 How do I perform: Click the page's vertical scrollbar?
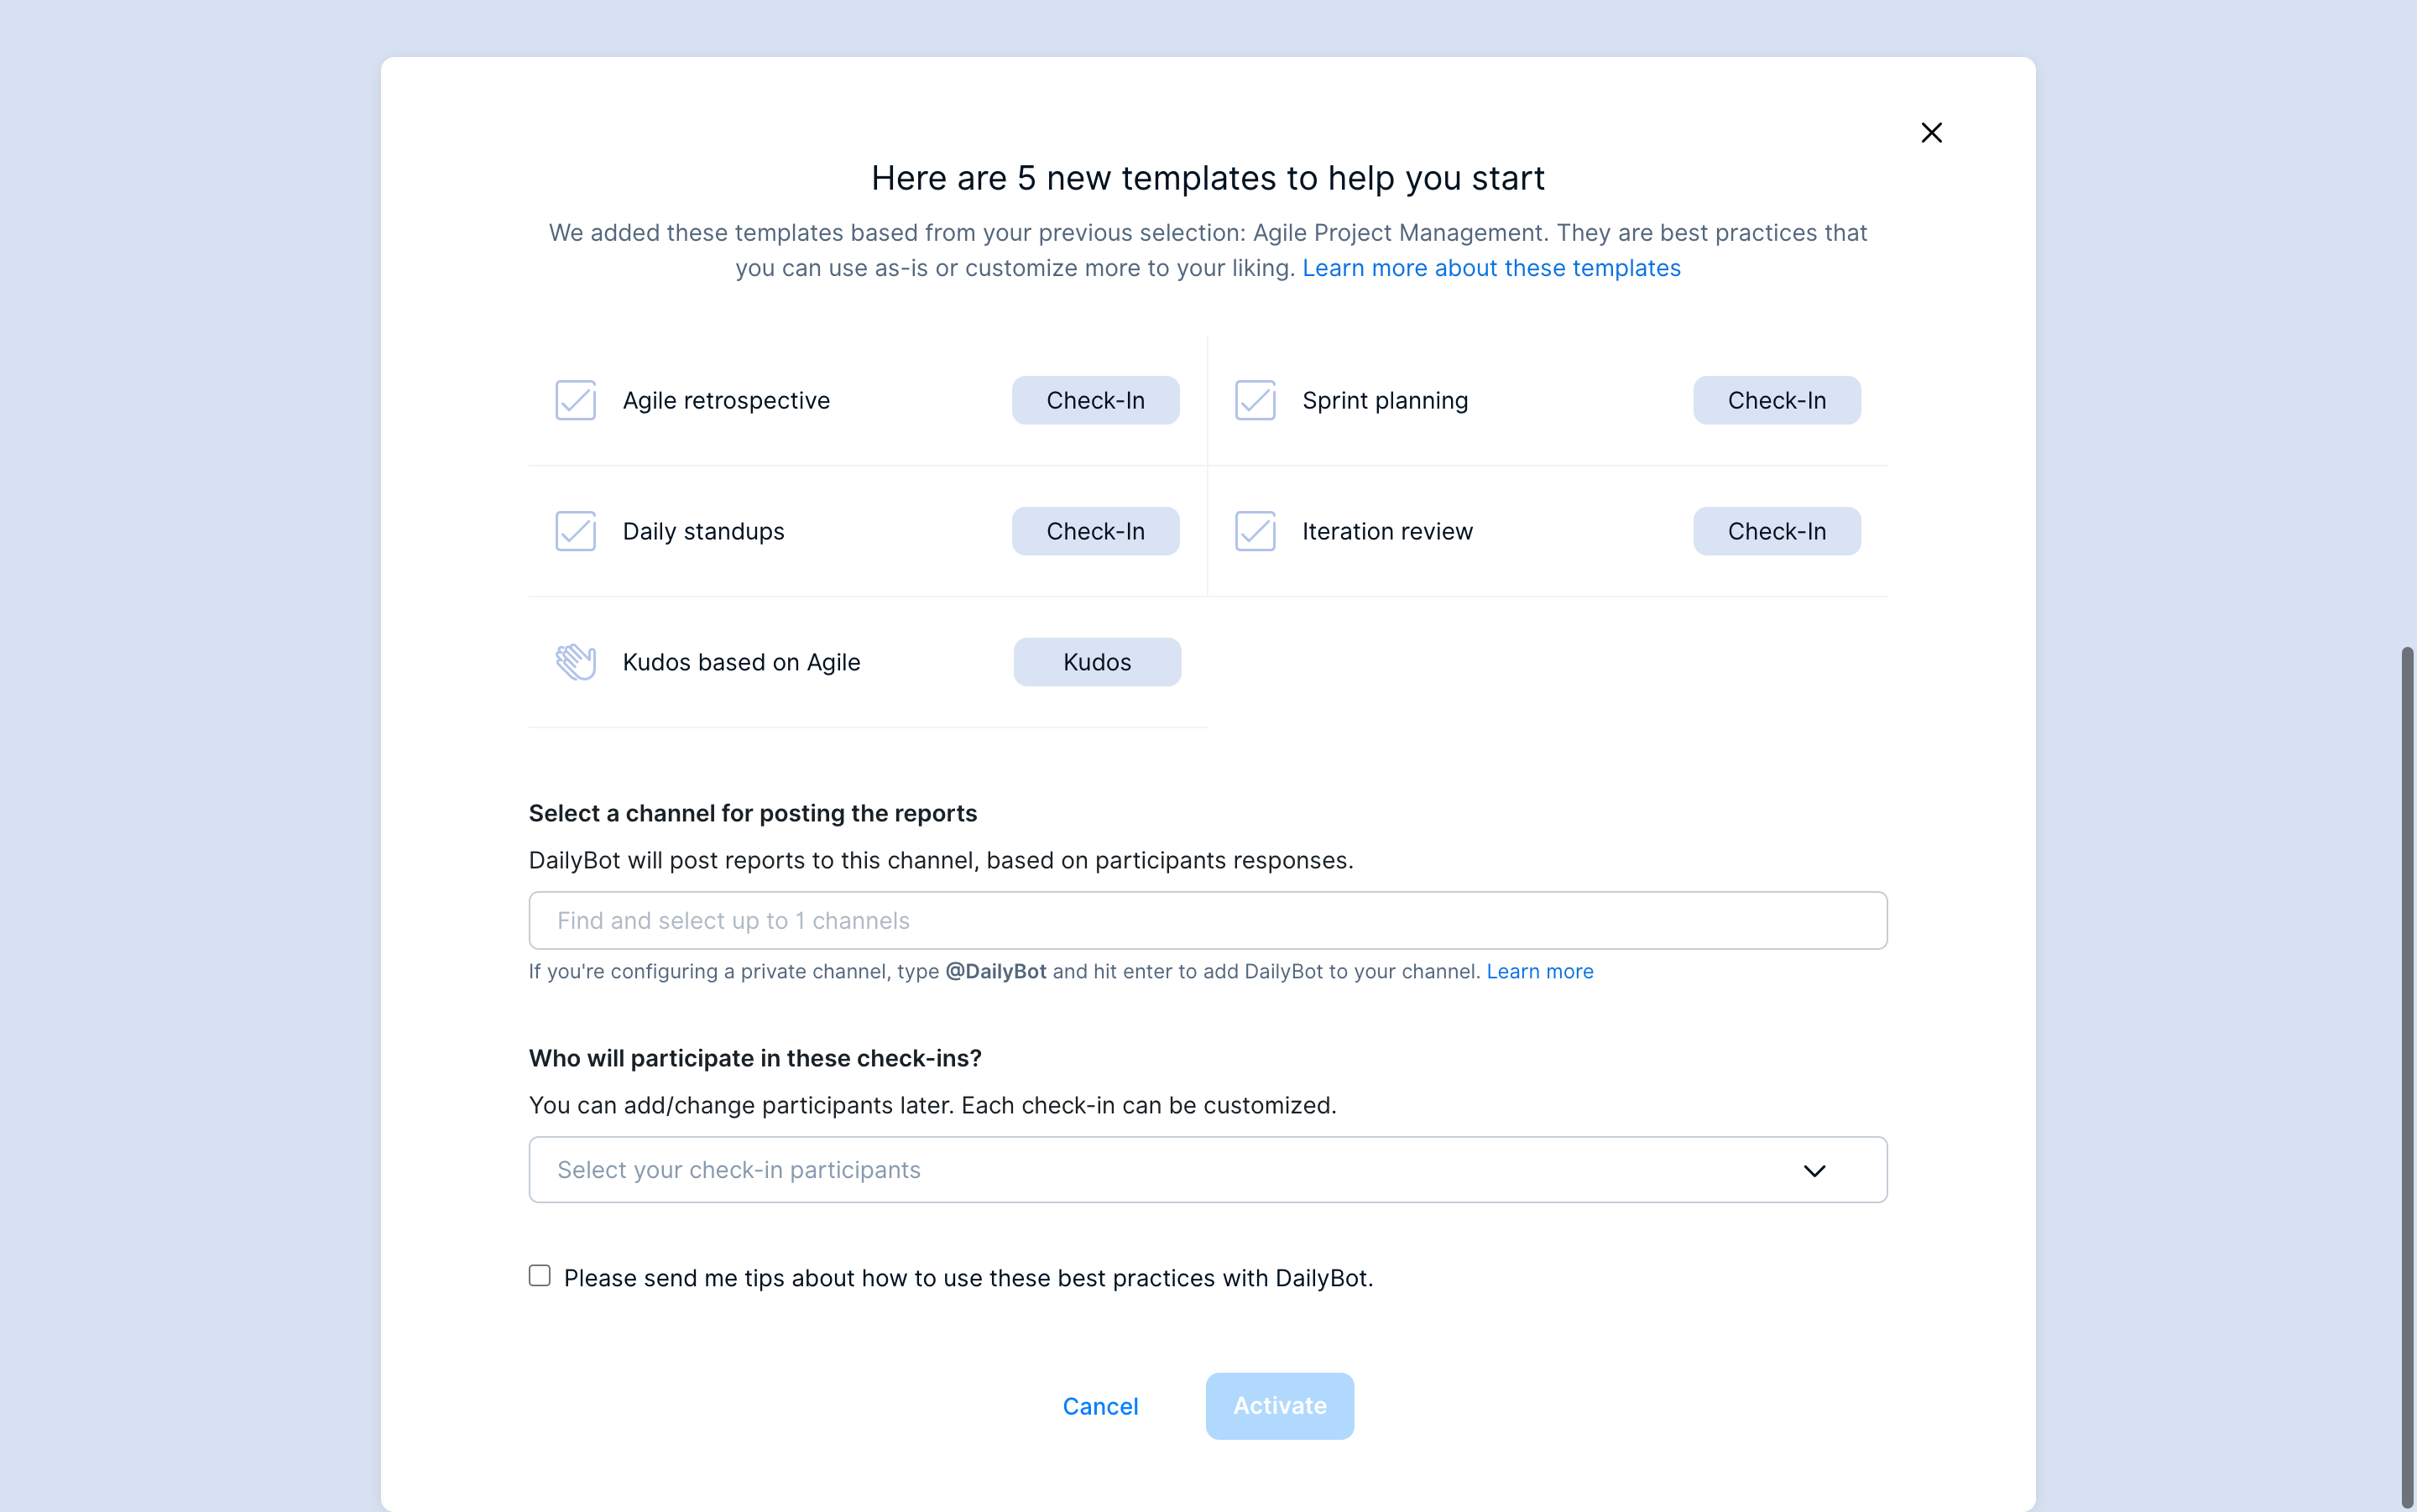2408,1078
